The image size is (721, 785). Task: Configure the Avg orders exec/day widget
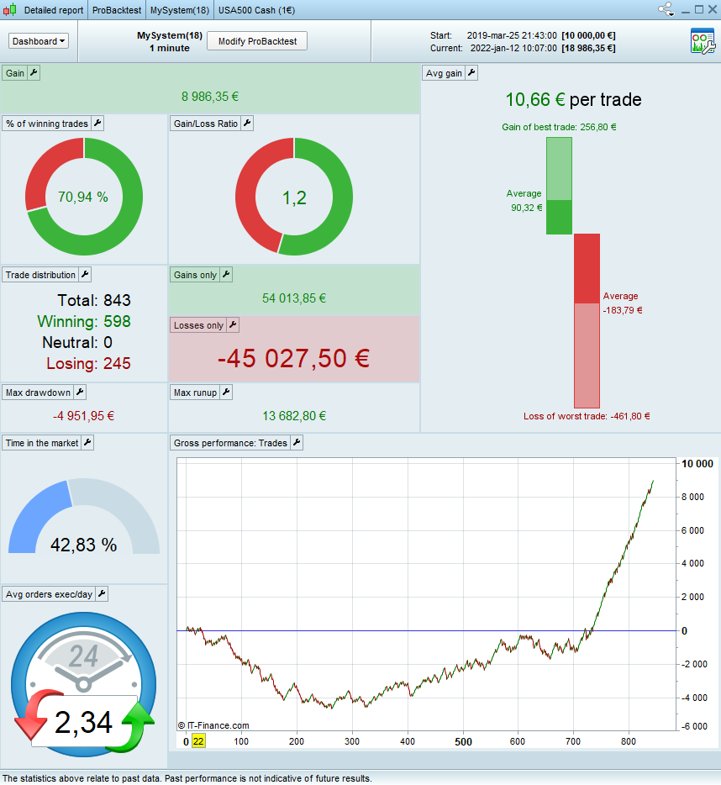click(x=102, y=593)
